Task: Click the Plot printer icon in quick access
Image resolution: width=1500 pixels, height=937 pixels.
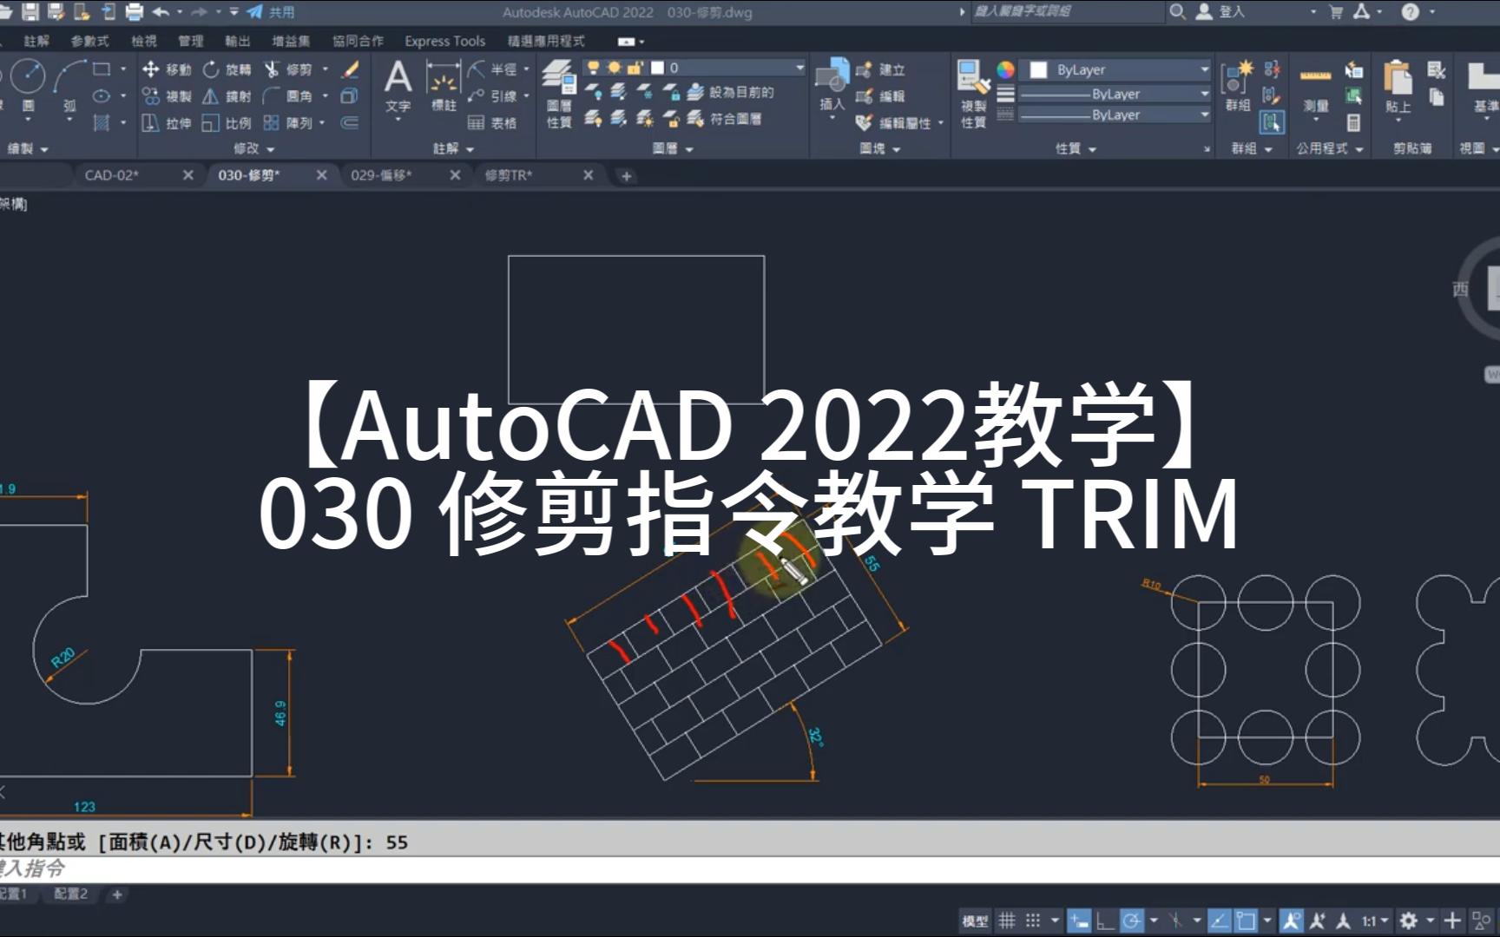Action: [135, 12]
